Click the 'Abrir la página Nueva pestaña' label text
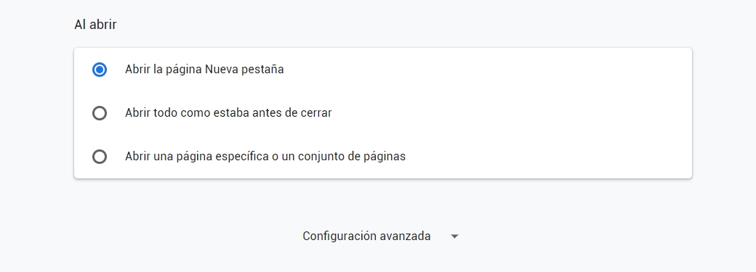Viewport: 756px width, 272px height. point(204,70)
